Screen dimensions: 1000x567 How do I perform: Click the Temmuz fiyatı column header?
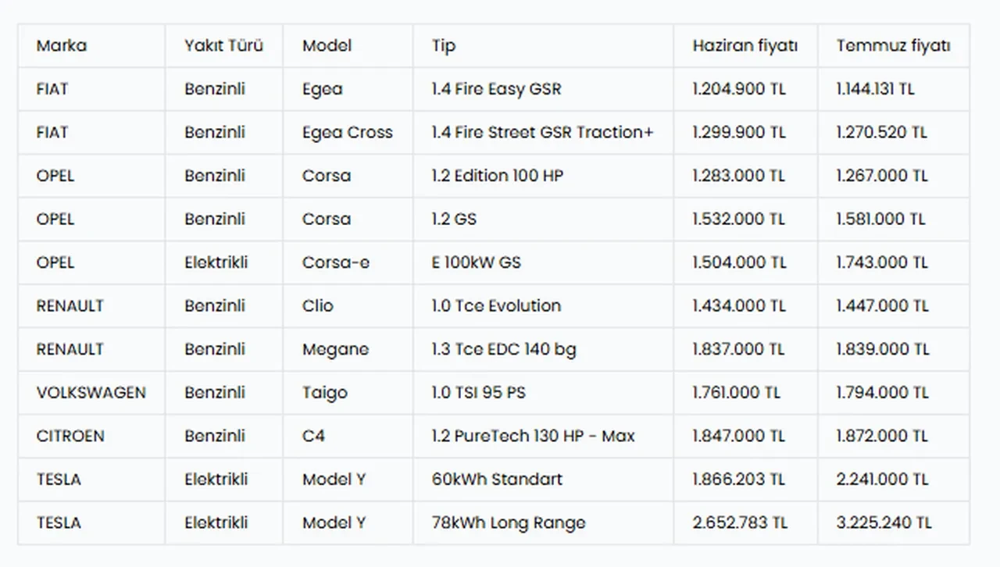click(x=893, y=46)
